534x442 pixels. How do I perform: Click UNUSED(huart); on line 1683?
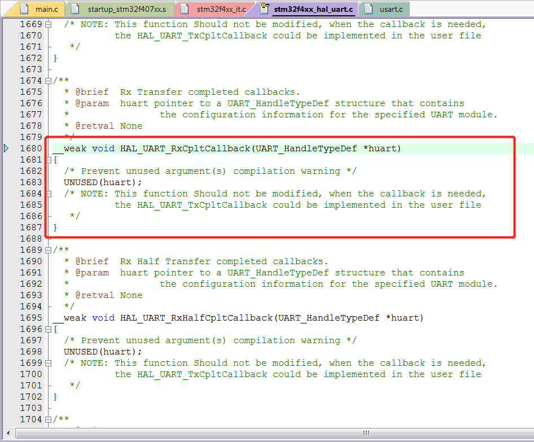(103, 182)
